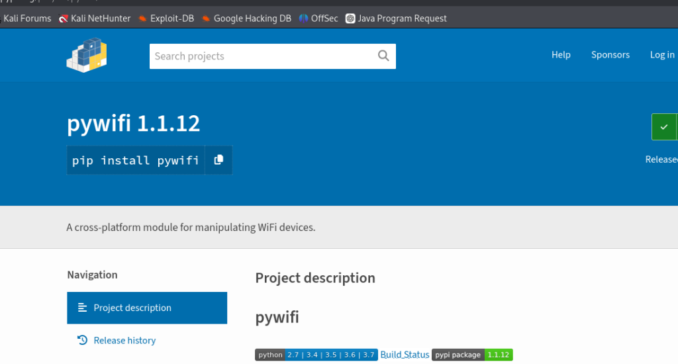Click the Log in link
This screenshot has width=678, height=364.
coord(662,55)
